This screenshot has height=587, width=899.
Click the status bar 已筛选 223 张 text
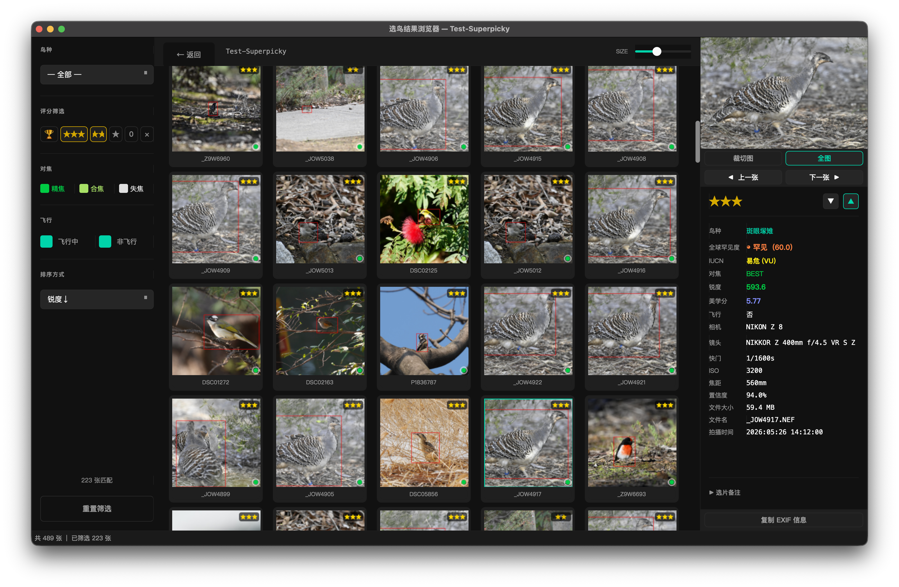click(x=91, y=538)
